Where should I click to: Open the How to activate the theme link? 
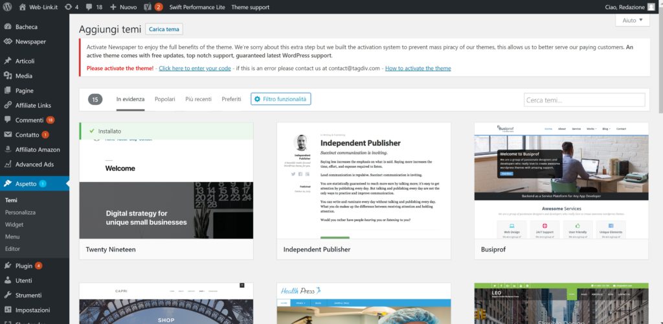click(x=418, y=69)
